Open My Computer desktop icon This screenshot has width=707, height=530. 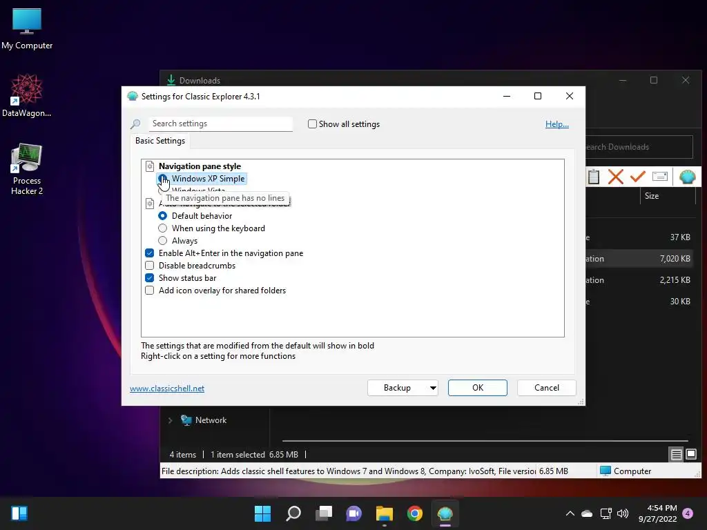click(27, 29)
